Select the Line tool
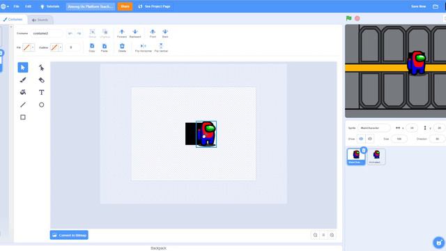Screen dimensions: 446x251 [23, 105]
